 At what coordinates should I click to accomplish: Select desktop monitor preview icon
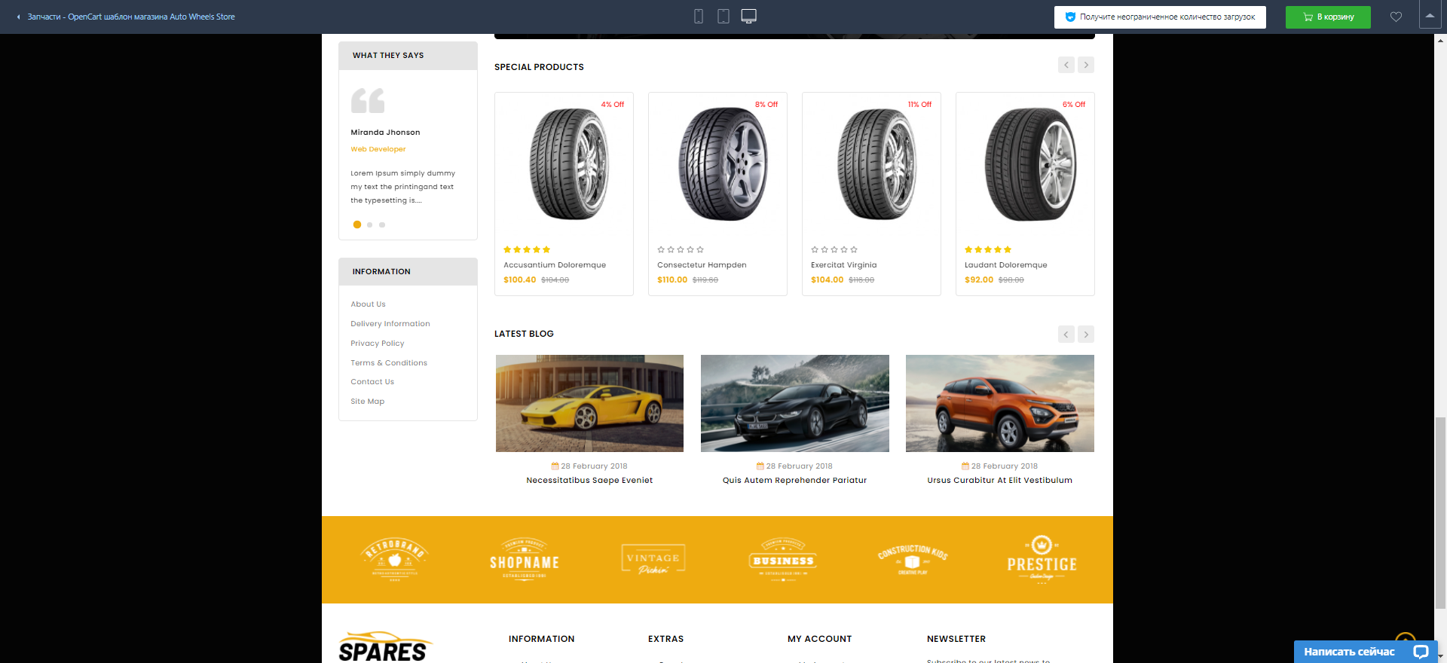[x=748, y=17]
